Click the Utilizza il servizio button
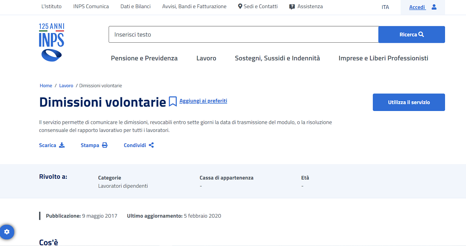This screenshot has width=466, height=246. tap(409, 102)
